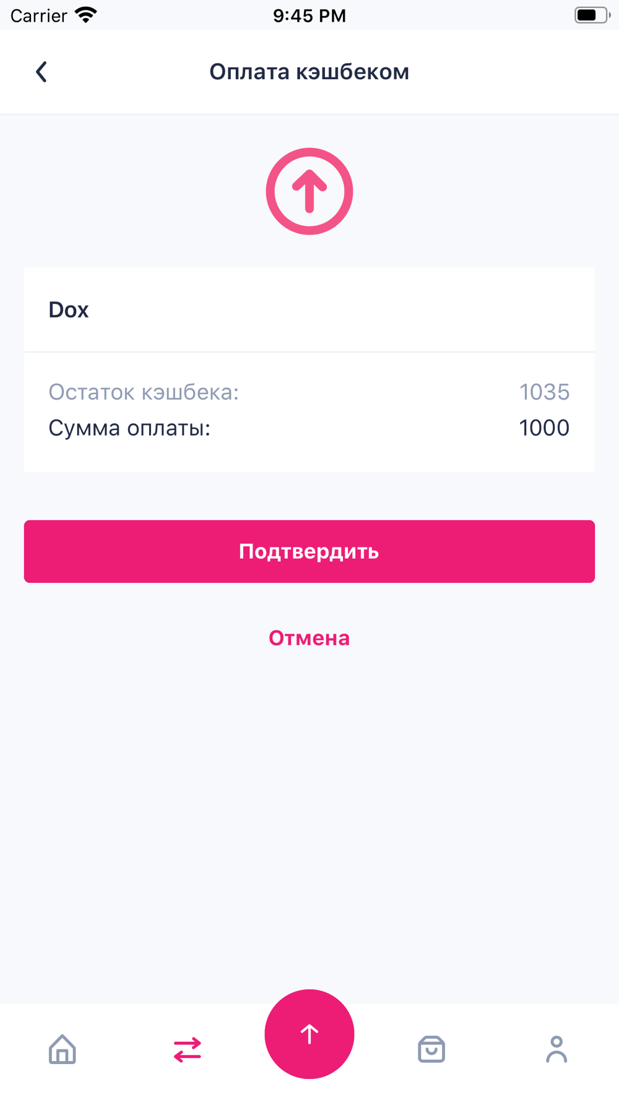Tap the central pink pay arrow button
619x1100 pixels.
pos(309,1034)
